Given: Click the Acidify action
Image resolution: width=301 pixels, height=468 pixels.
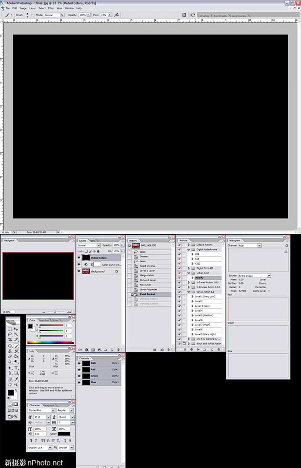Looking at the screenshot, I should point(199,278).
